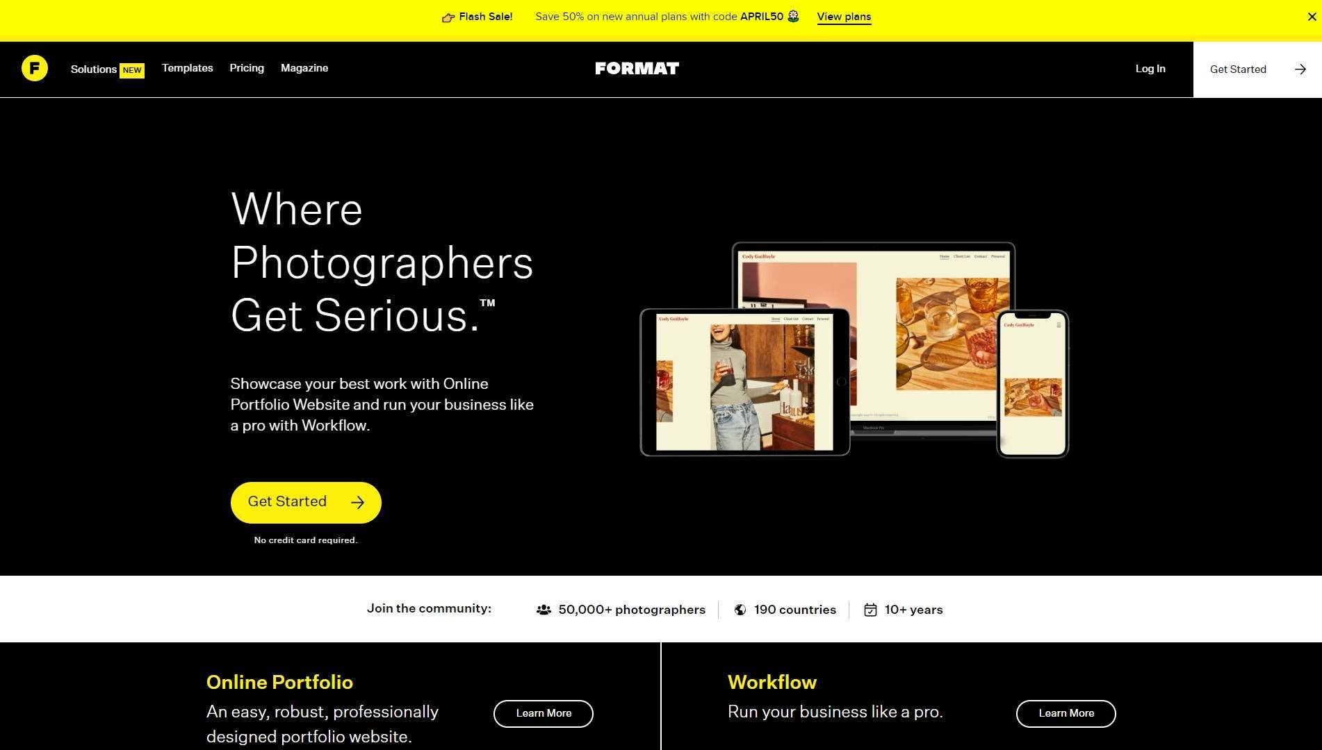Image resolution: width=1322 pixels, height=750 pixels.
Task: Click the Log In link
Action: [x=1150, y=69]
